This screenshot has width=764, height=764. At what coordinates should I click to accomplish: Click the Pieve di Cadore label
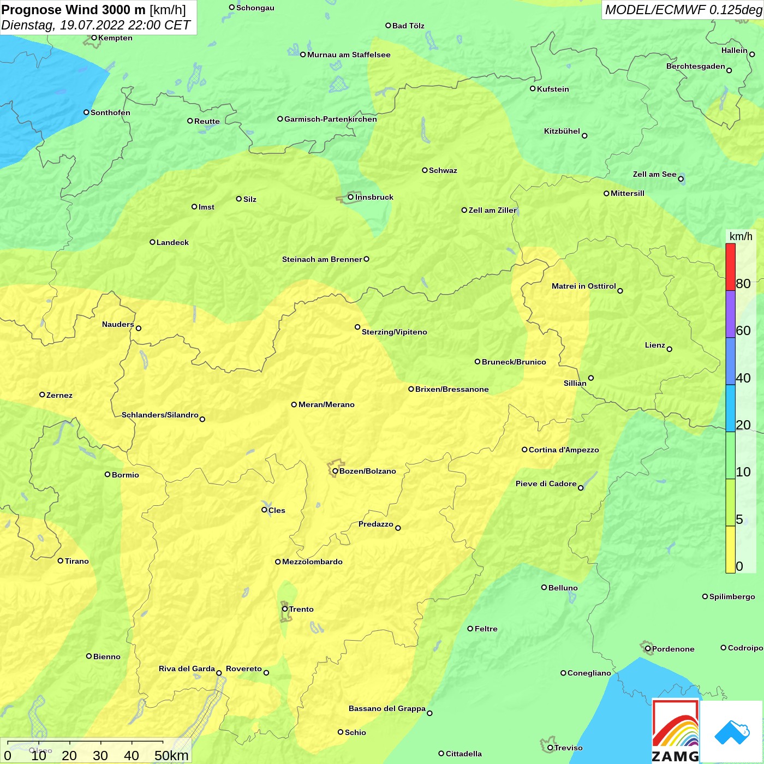[x=546, y=484]
